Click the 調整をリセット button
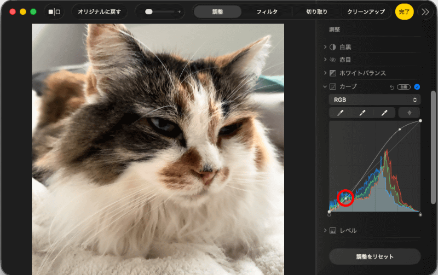 coord(375,256)
